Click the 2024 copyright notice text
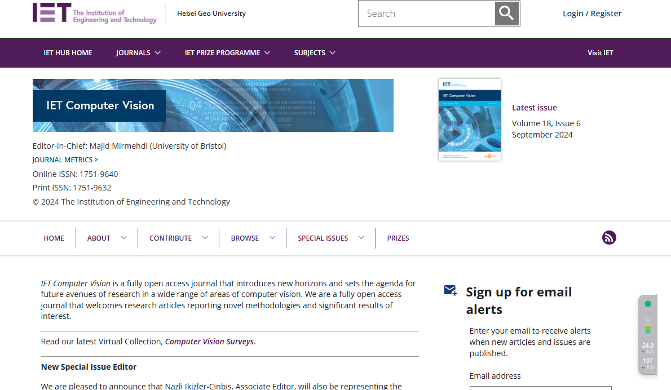 [131, 201]
